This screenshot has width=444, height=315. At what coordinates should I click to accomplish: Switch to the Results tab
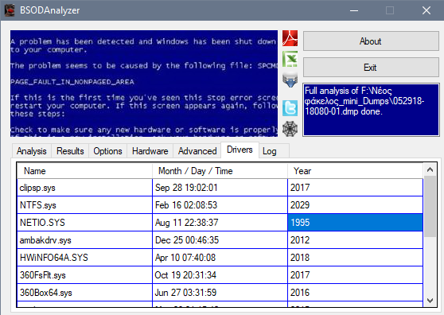[70, 151]
